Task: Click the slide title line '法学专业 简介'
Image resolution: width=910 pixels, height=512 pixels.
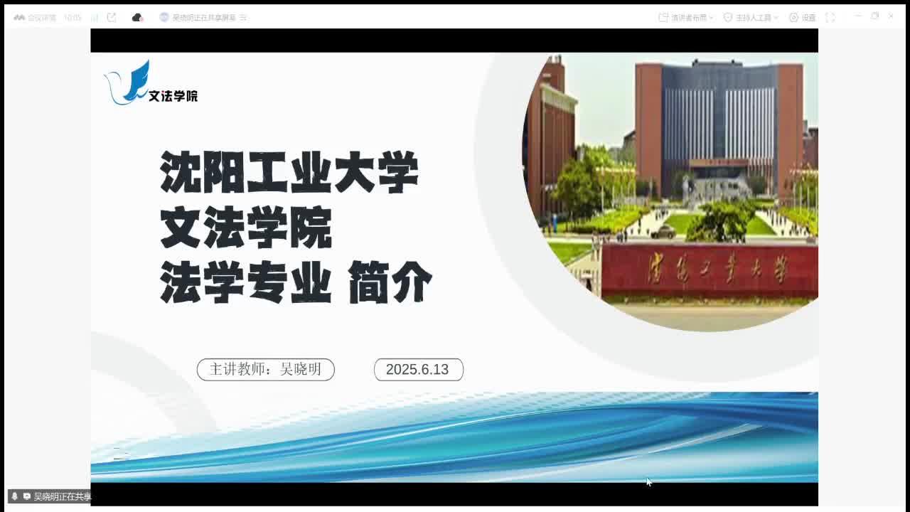Action: (296, 282)
